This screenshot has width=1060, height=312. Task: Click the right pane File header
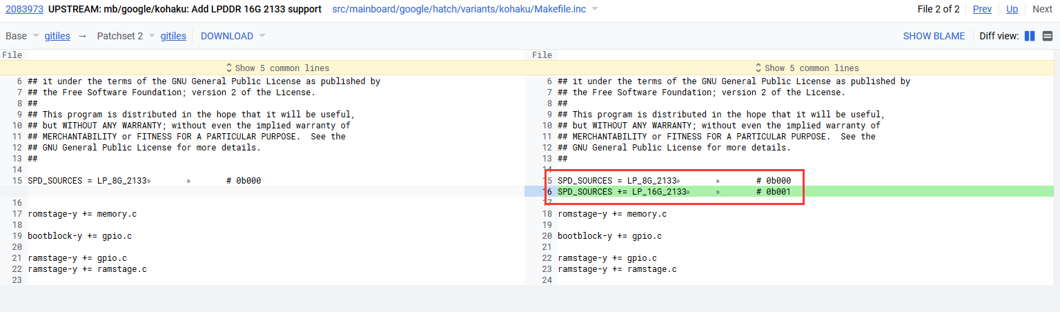[x=542, y=55]
